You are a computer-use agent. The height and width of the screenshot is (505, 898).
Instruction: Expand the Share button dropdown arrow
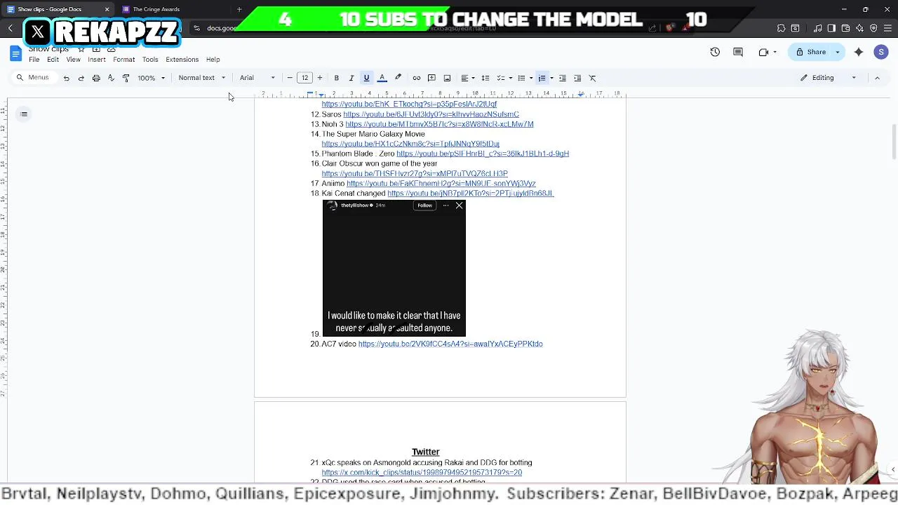837,52
